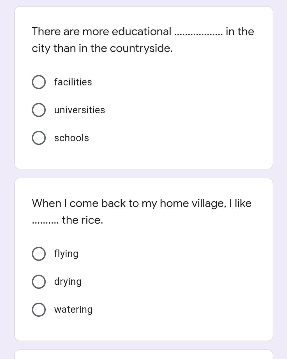
Task: Click the lavender gap between the question cards
Action: [143, 174]
